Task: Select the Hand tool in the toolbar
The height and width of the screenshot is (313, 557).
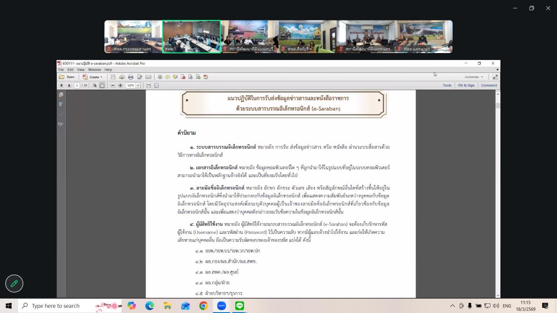Action: [x=102, y=85]
